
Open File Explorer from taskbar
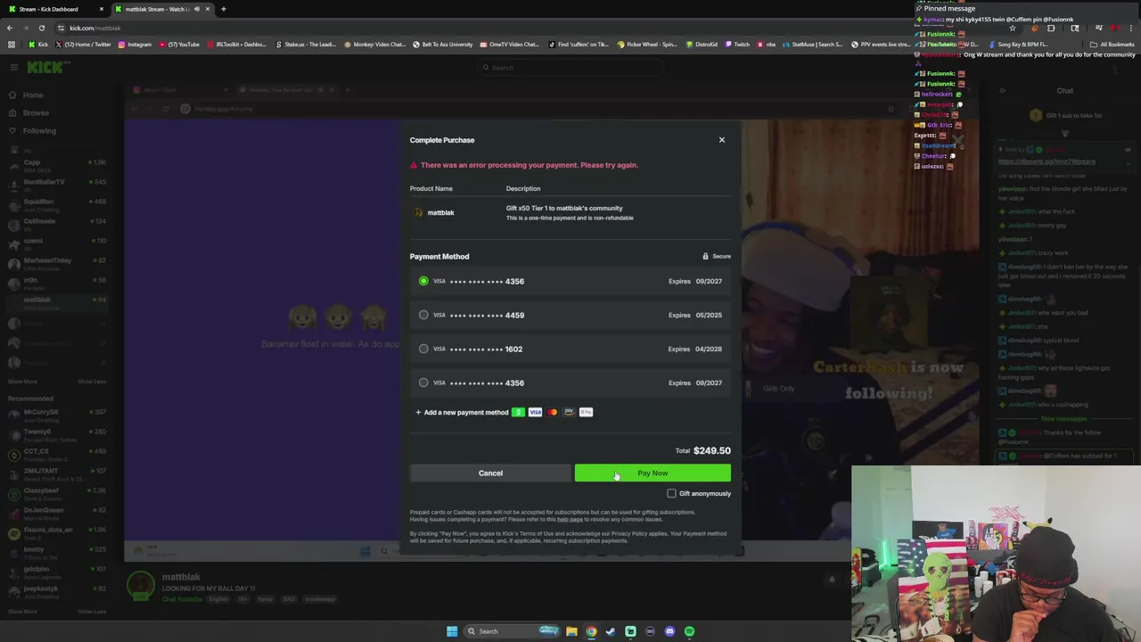coord(571,631)
